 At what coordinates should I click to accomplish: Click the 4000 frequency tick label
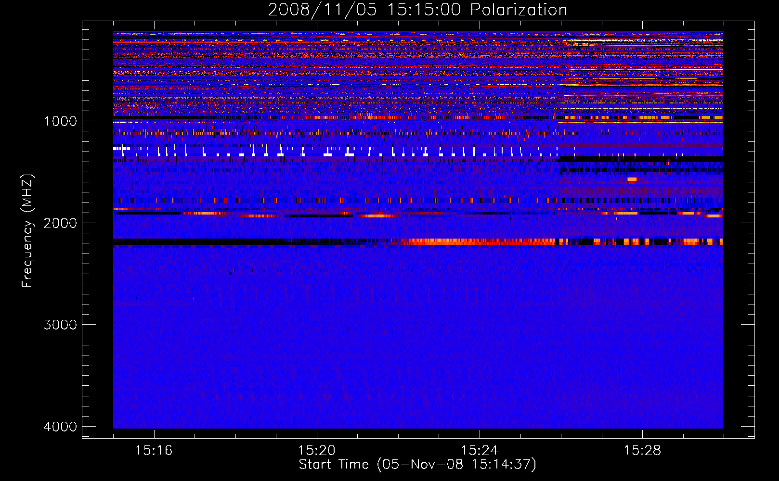pos(60,427)
